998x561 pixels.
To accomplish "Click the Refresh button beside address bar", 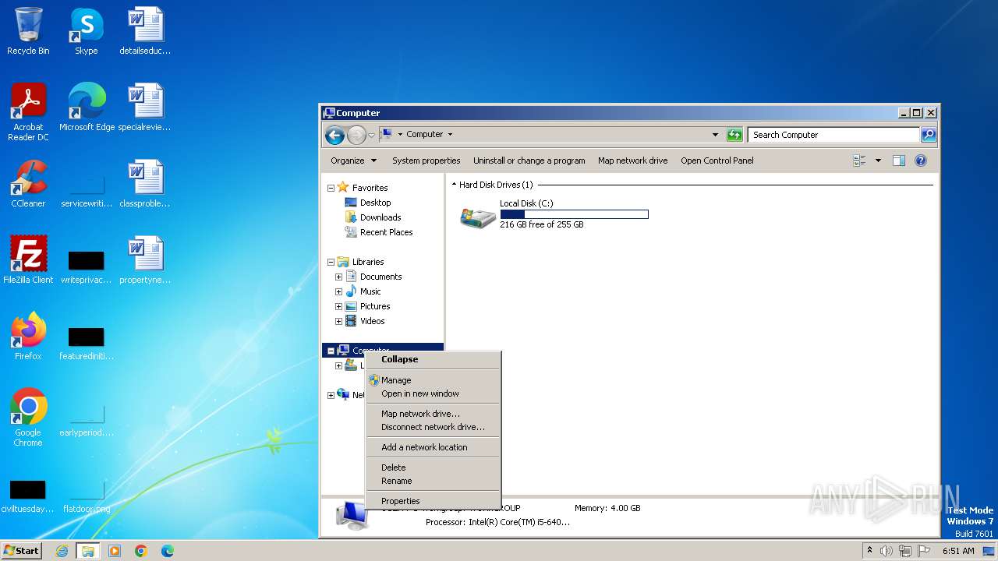I will [734, 135].
